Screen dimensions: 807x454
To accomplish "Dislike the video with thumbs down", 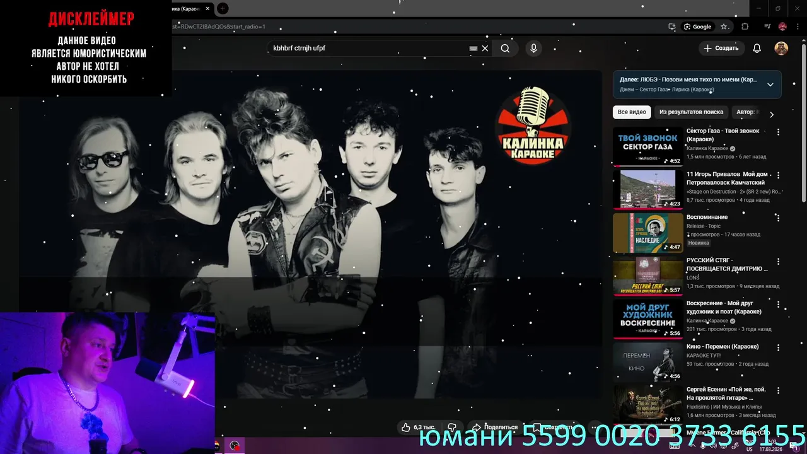I will (x=451, y=428).
